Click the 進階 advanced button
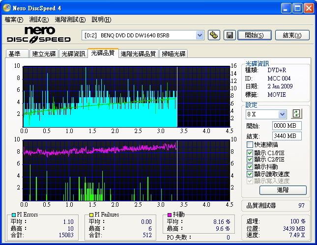Screen dimensions: 317x245 coord(283,190)
